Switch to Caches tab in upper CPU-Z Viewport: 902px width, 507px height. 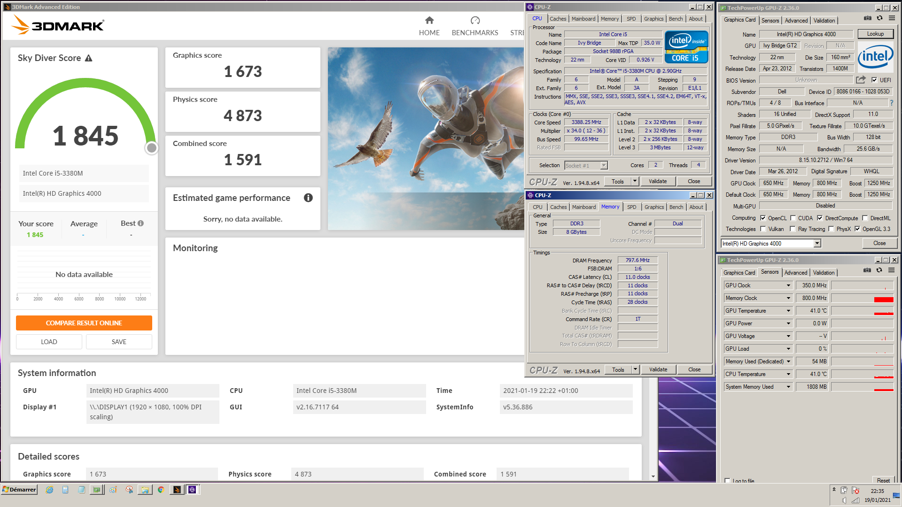[x=558, y=19]
